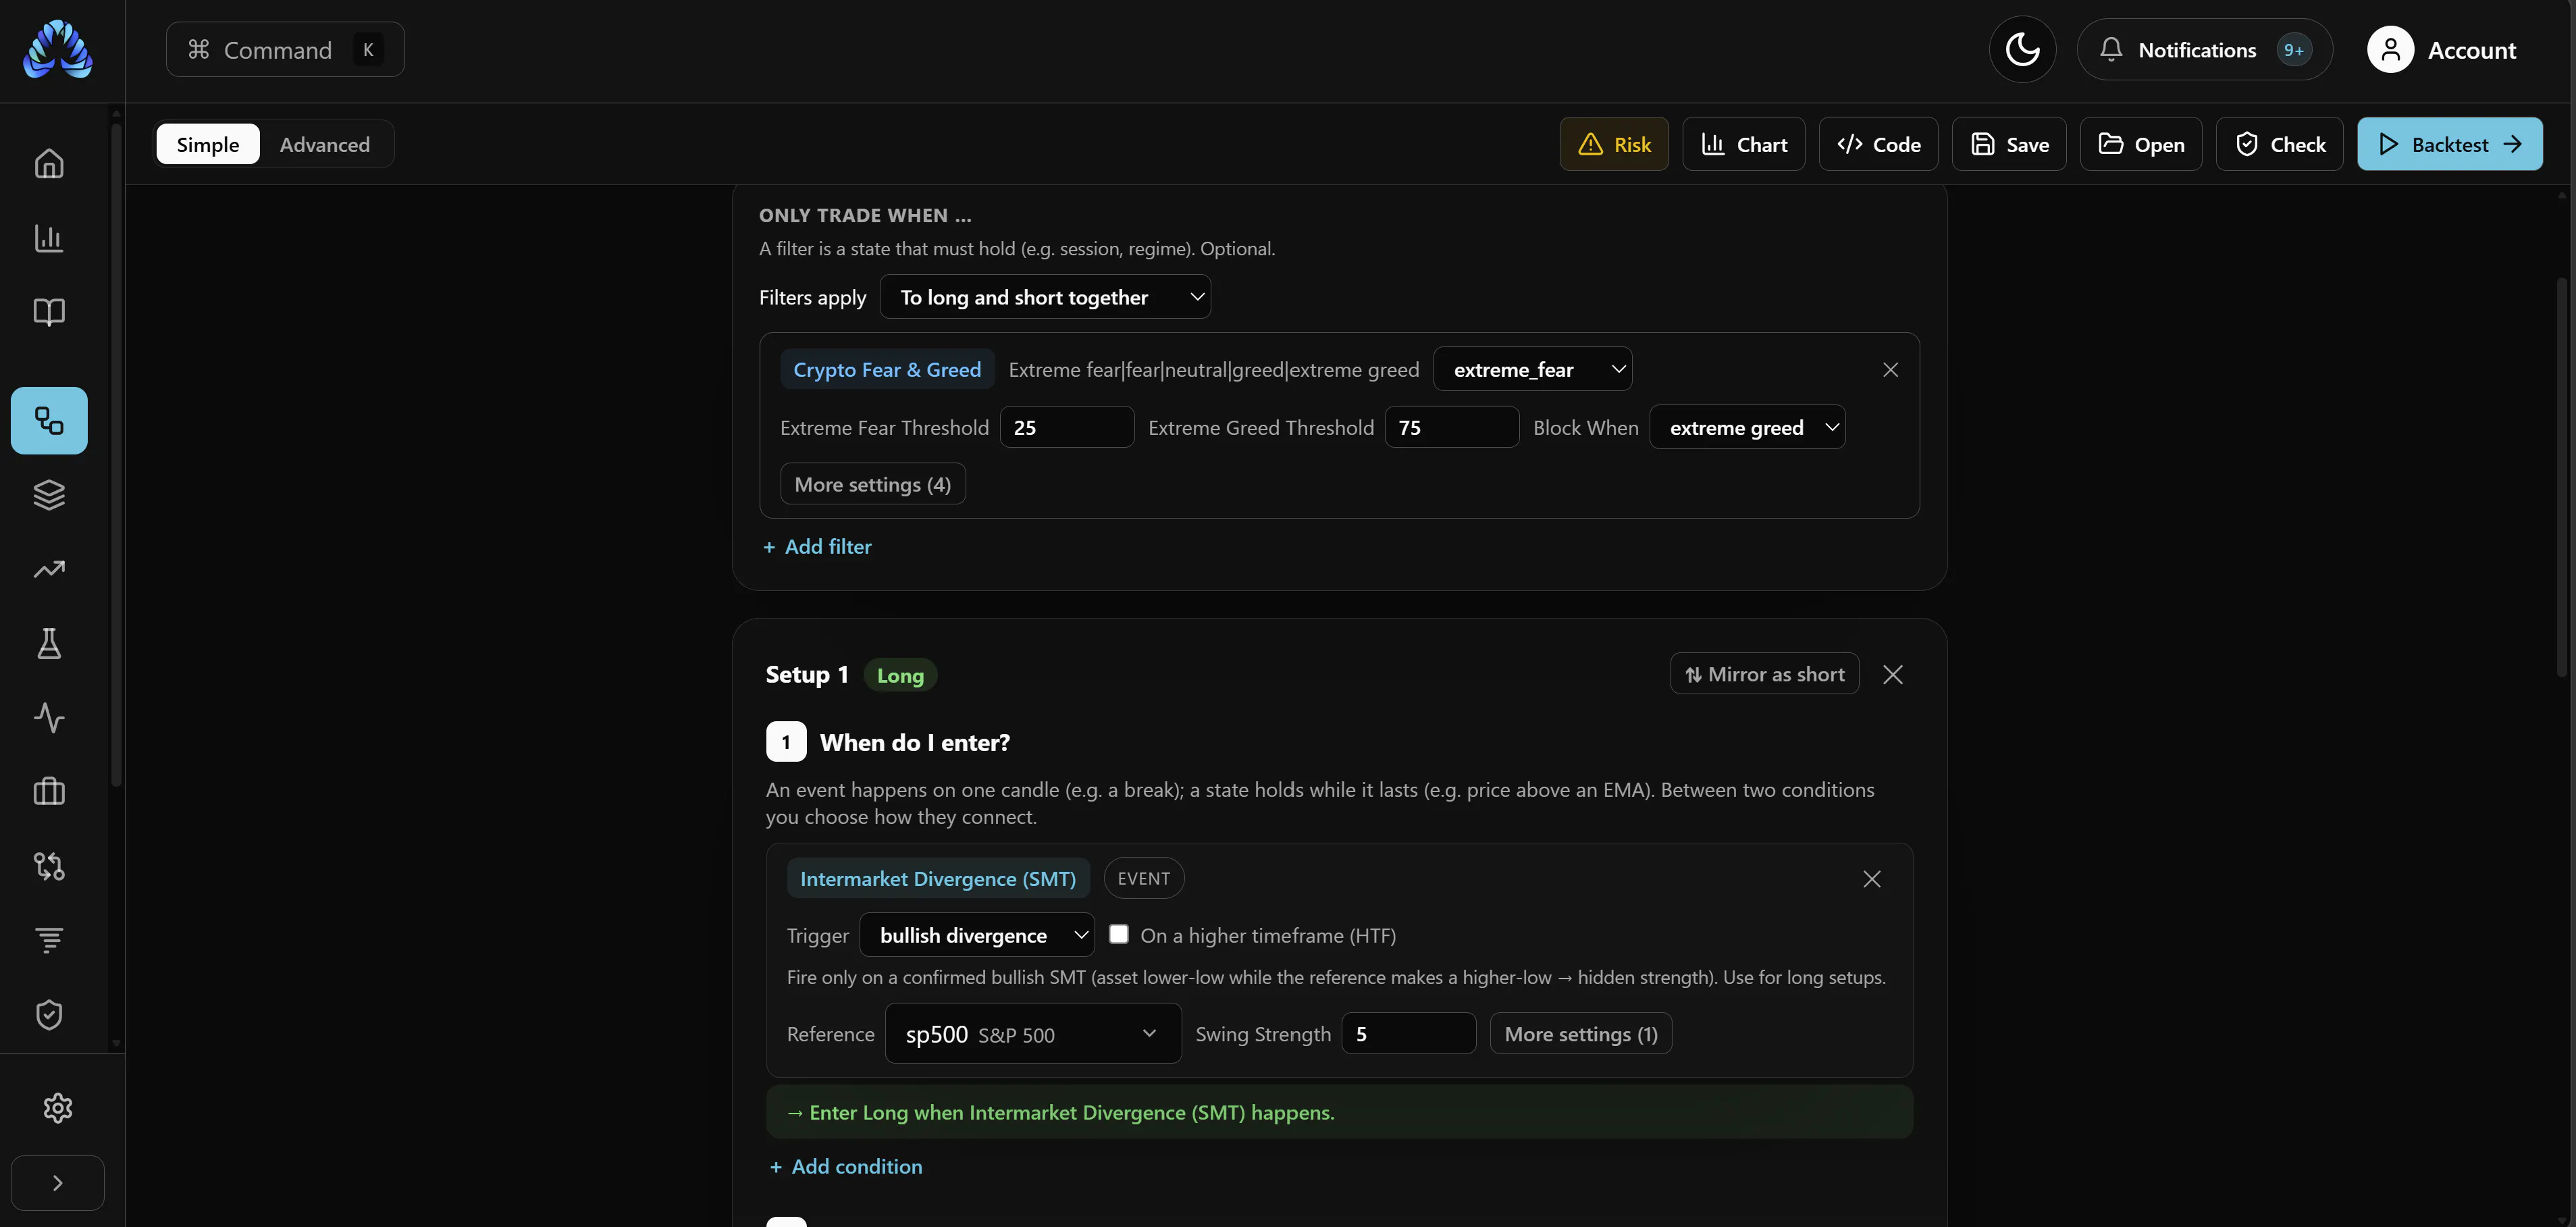Expand the sidebar with chevron button

[x=57, y=1183]
